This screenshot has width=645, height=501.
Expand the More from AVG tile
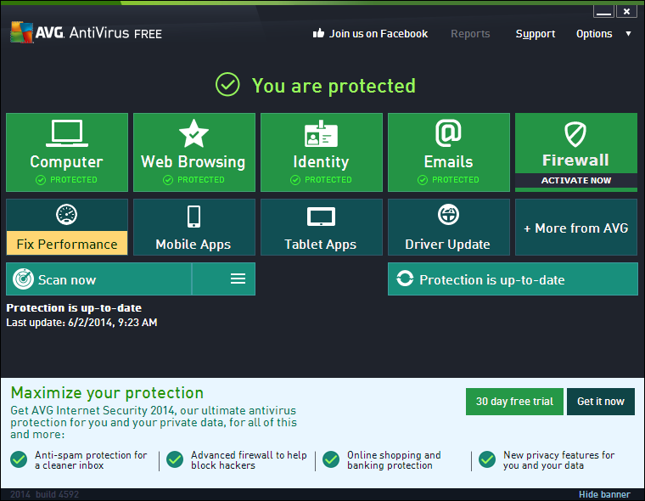(575, 228)
